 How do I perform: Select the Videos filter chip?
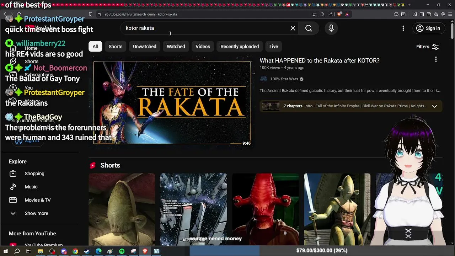click(x=203, y=47)
